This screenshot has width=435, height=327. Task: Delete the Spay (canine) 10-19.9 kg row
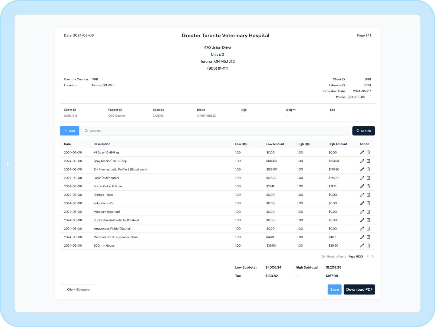point(368,161)
